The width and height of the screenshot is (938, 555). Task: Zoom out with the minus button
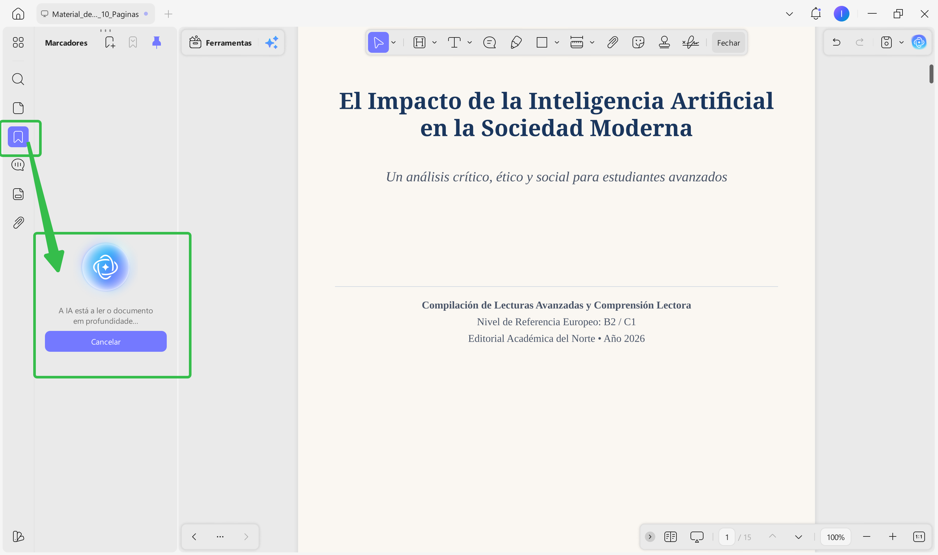[867, 537]
